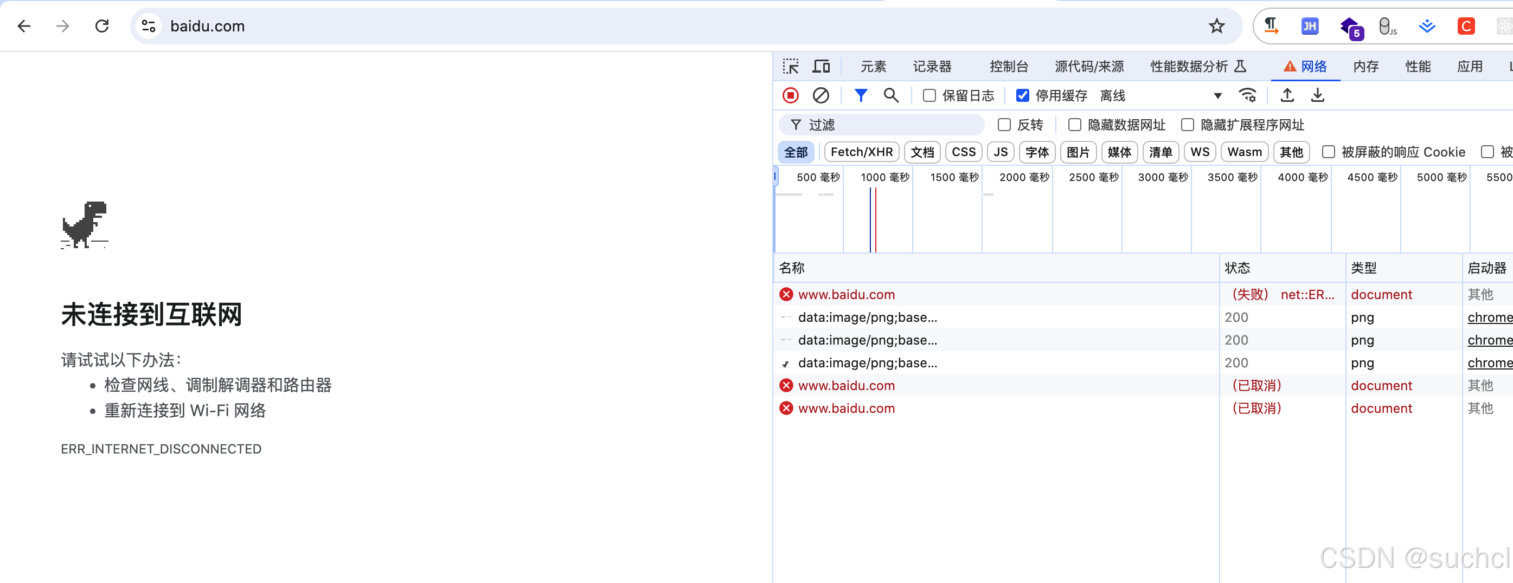Click the dinosaur offline game image
The image size is (1513, 583).
click(x=85, y=225)
